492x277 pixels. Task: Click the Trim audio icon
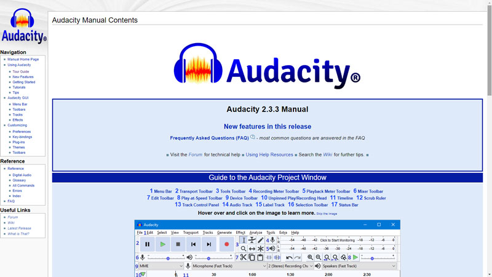click(269, 257)
